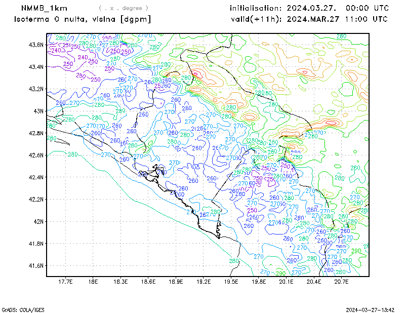This screenshot has height=313, width=405.
Task: Click the valid(+11h) 2024.MAR.27 11:00 UTC text
Action: pyautogui.click(x=309, y=19)
